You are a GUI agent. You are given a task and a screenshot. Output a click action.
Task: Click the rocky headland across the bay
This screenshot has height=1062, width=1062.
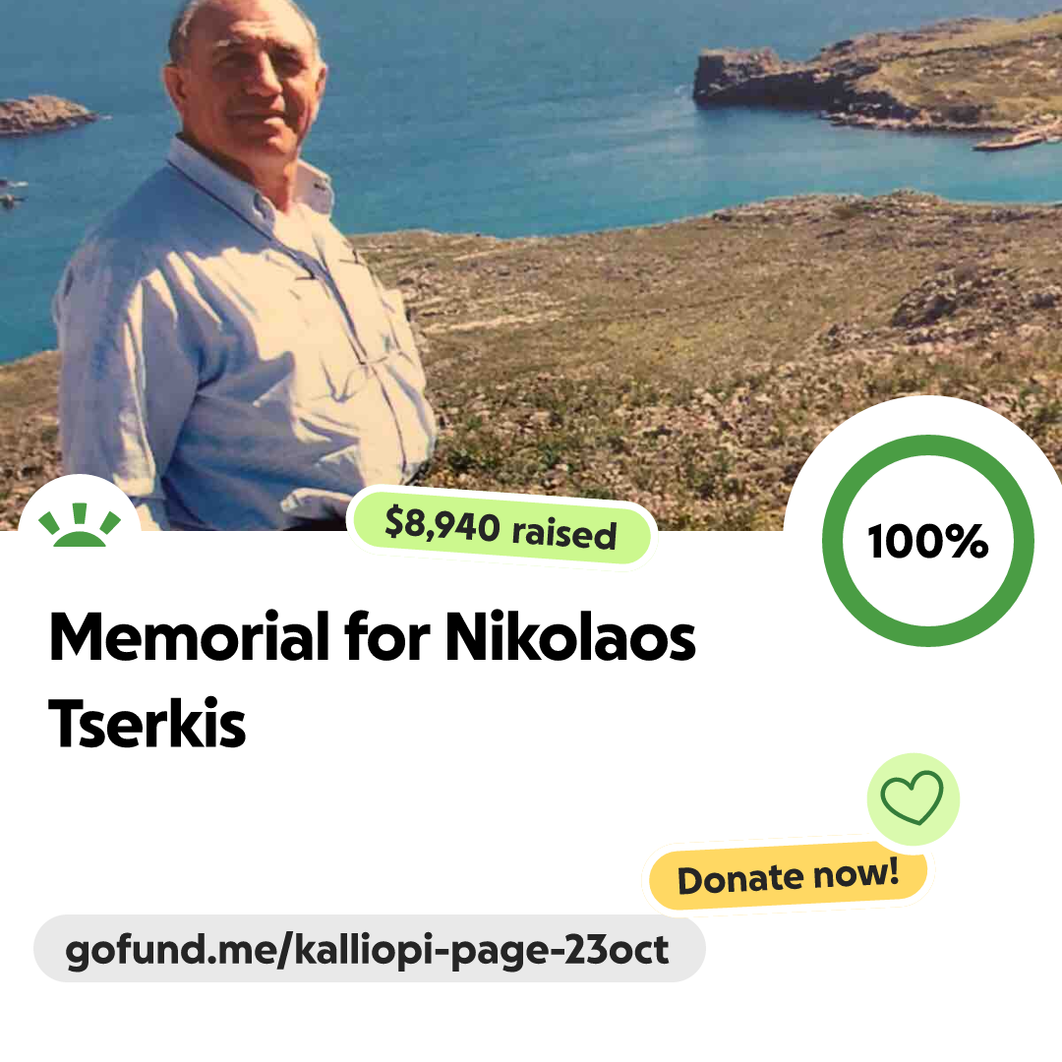[874, 78]
